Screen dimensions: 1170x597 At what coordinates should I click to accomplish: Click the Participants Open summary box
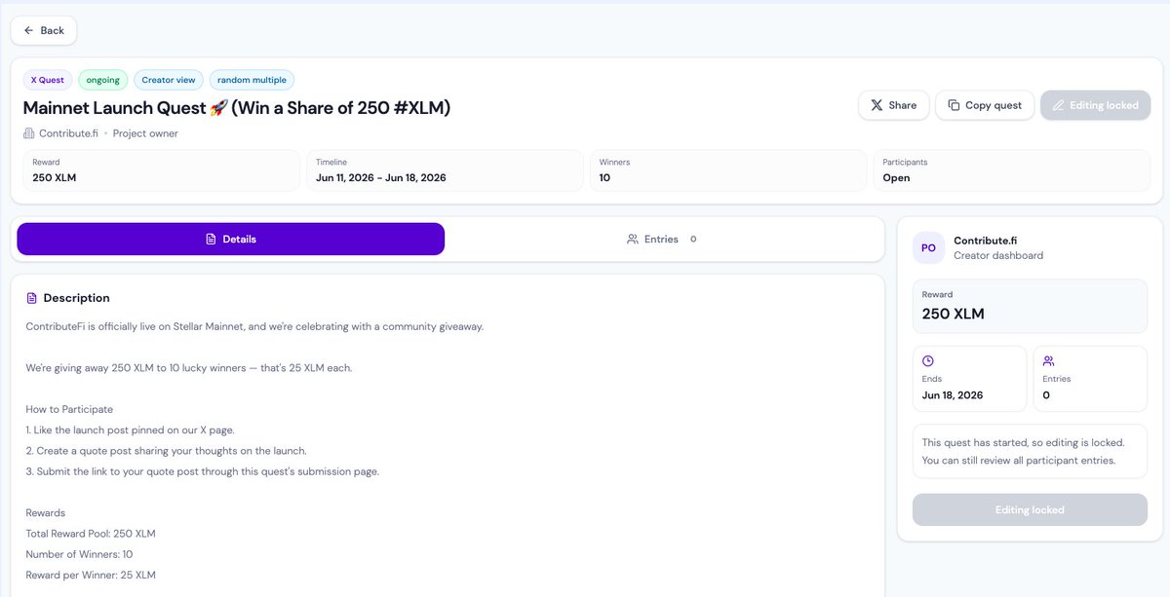[x=1012, y=170]
